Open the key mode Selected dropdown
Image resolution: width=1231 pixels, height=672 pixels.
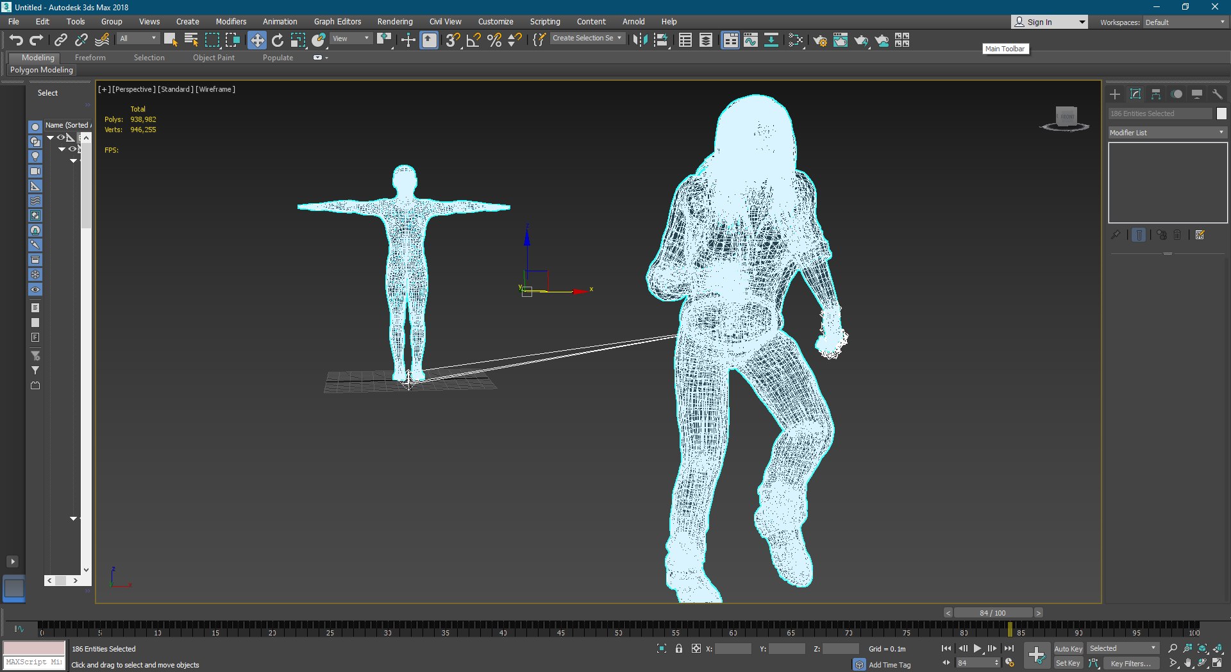tap(1123, 648)
